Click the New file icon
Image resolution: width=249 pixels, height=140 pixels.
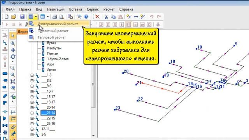coord(7,16)
